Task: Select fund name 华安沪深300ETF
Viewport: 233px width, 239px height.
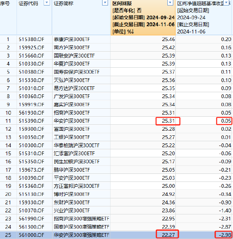Action: pos(72,121)
